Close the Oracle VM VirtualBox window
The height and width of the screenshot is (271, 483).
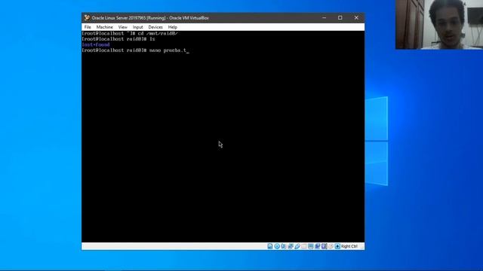coord(356,18)
